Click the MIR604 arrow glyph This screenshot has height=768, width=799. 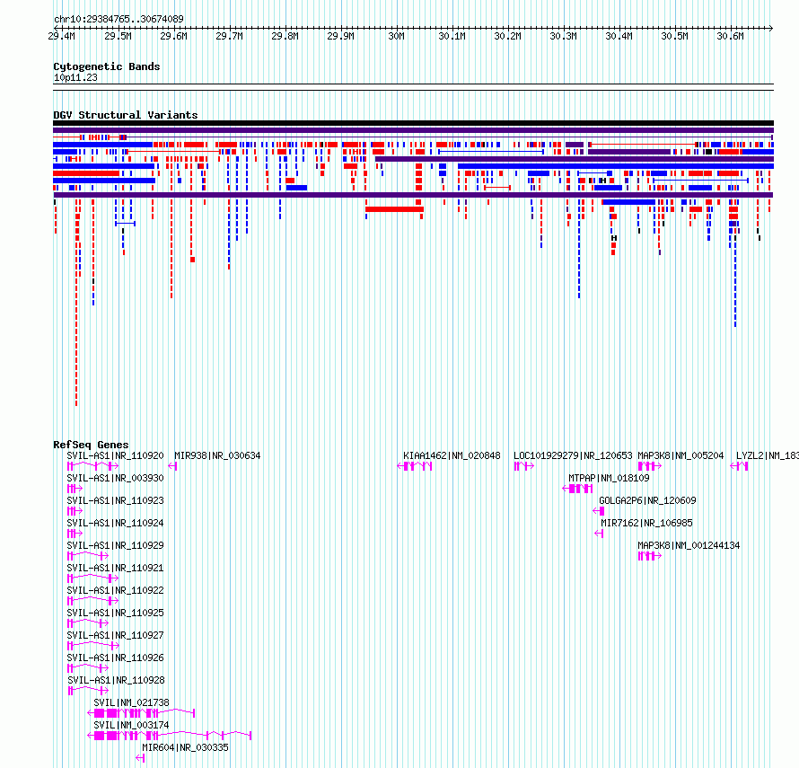point(140,758)
